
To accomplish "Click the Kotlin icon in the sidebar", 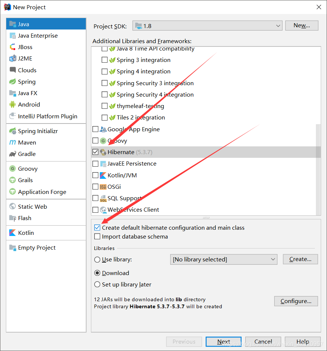I will (x=13, y=233).
